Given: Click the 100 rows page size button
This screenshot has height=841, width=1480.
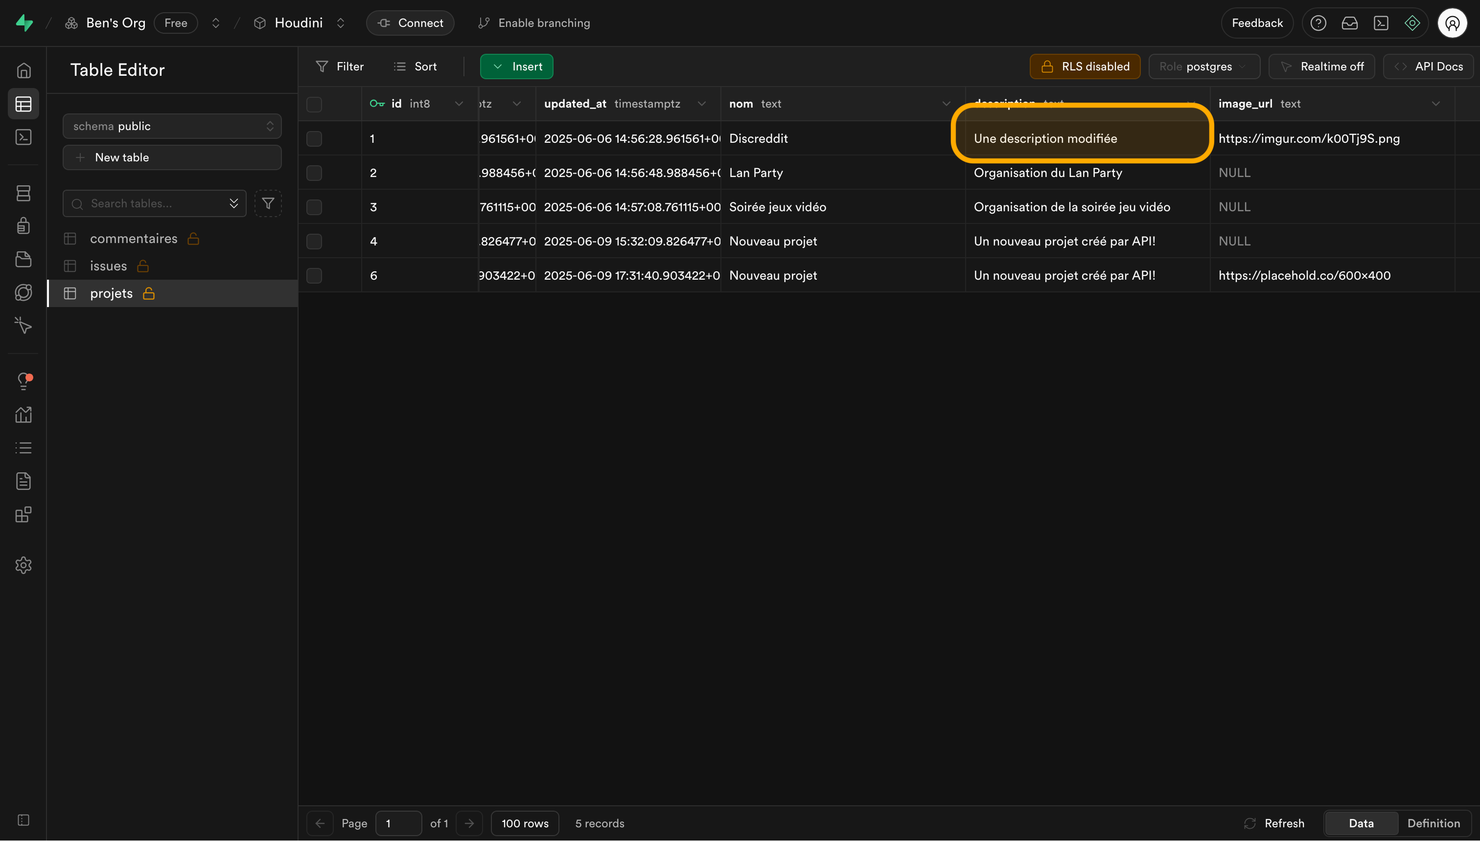Looking at the screenshot, I should coord(525,823).
